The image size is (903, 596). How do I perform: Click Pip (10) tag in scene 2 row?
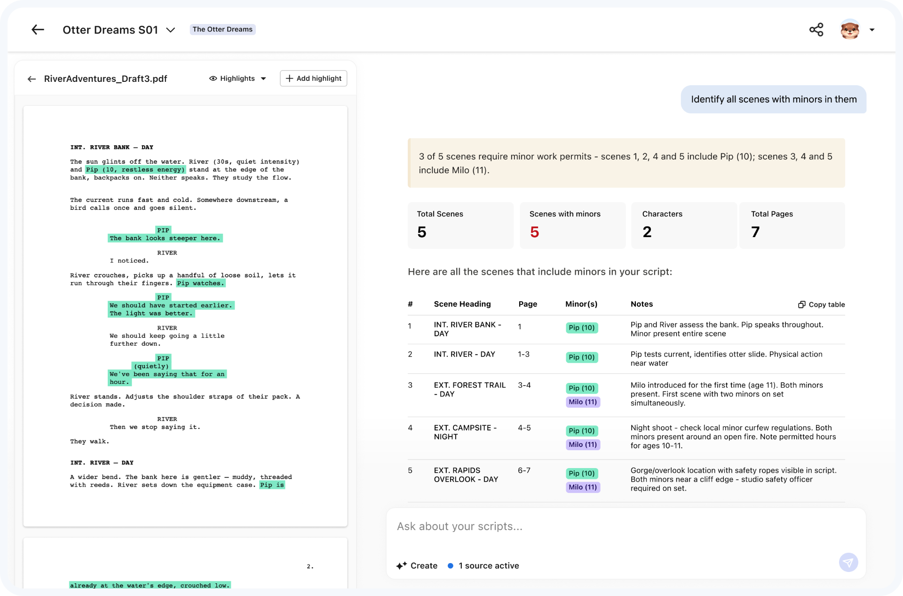(x=582, y=358)
